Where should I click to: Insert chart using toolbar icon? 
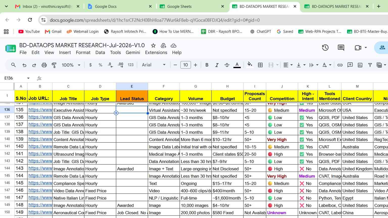tap(360, 65)
